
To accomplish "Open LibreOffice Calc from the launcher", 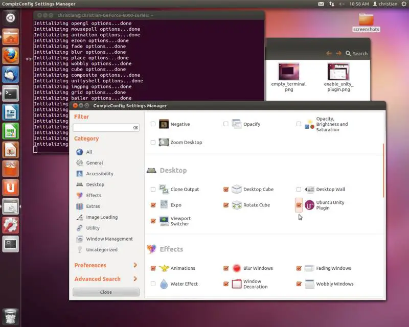I will click(10, 131).
